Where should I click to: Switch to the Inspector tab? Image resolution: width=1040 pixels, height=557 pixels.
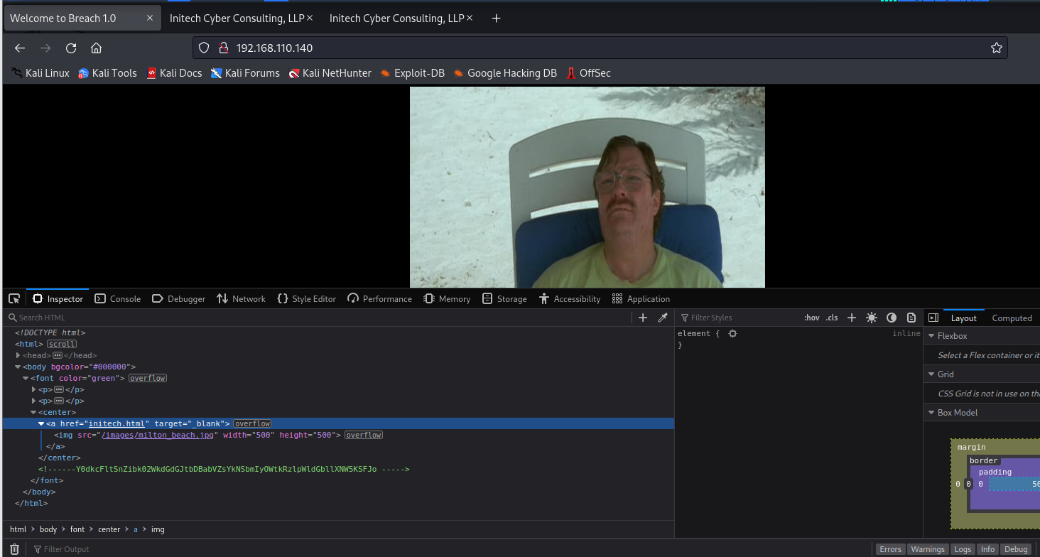58,299
